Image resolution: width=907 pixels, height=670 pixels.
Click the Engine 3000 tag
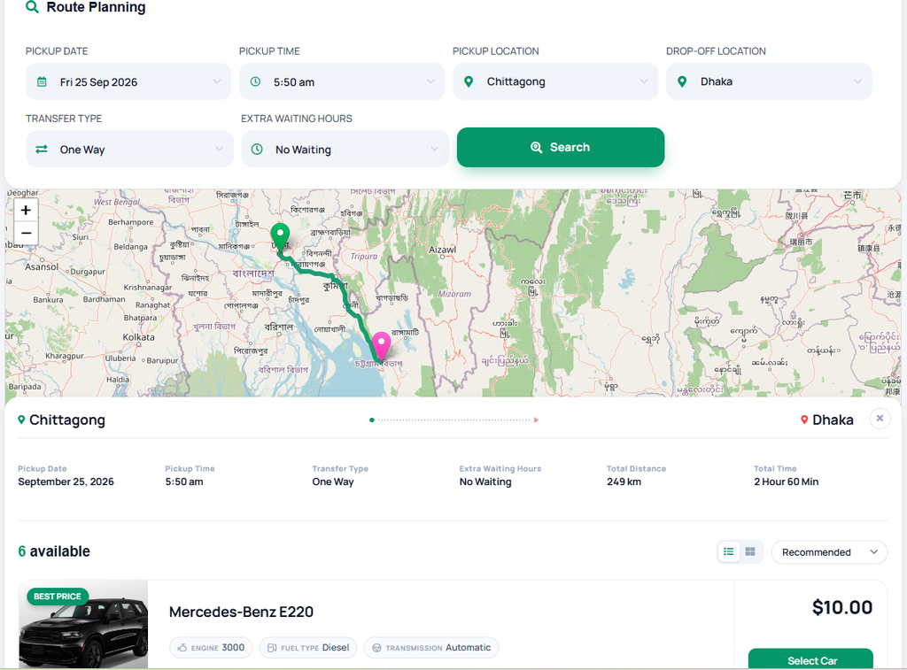pos(211,648)
